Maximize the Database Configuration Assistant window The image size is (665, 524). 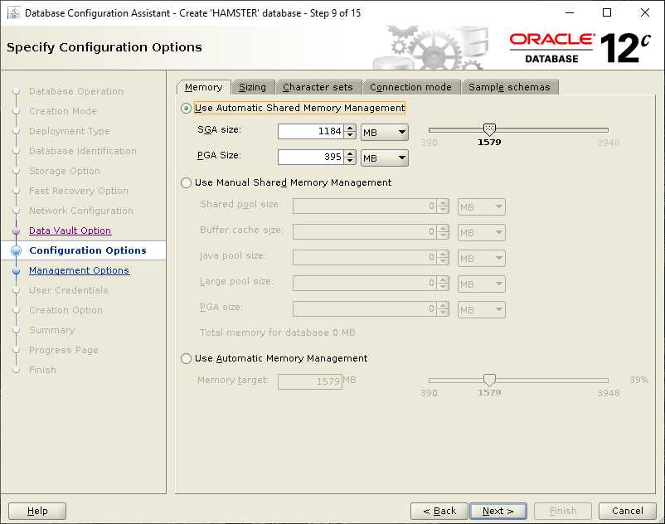click(607, 12)
